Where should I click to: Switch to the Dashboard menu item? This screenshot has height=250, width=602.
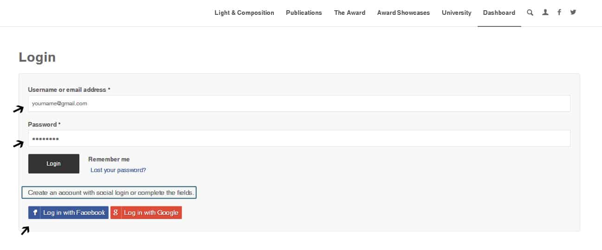[499, 13]
